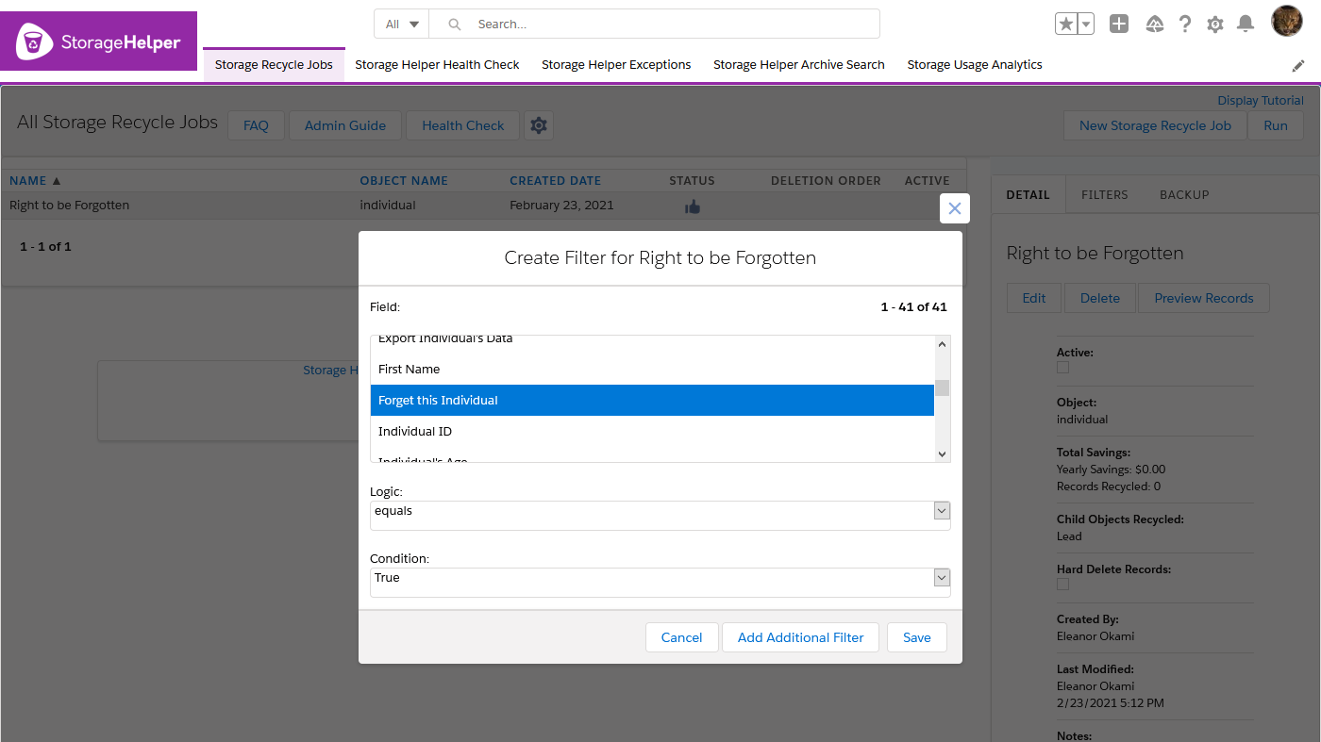Image resolution: width=1321 pixels, height=742 pixels.
Task: Open Storage Usage Analytics tab
Action: [975, 65]
